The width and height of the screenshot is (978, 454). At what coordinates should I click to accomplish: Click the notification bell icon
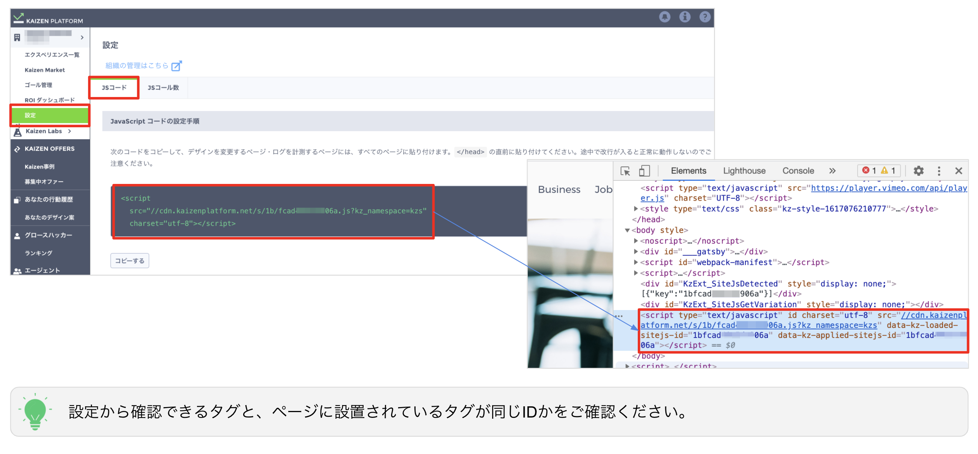[665, 17]
